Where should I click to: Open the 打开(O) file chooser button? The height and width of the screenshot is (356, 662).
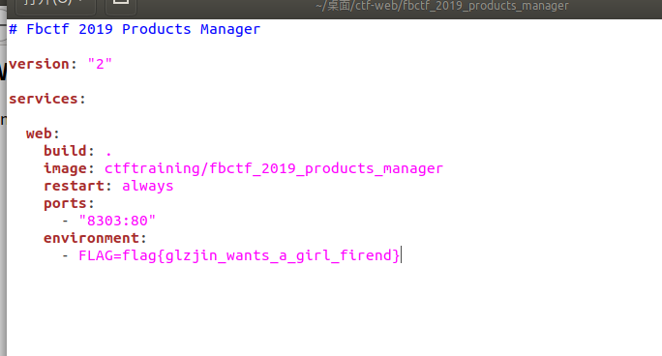click(x=55, y=4)
